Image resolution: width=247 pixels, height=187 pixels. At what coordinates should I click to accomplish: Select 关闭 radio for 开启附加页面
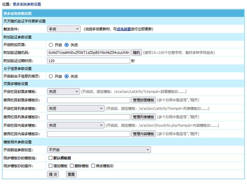[x=66, y=45]
